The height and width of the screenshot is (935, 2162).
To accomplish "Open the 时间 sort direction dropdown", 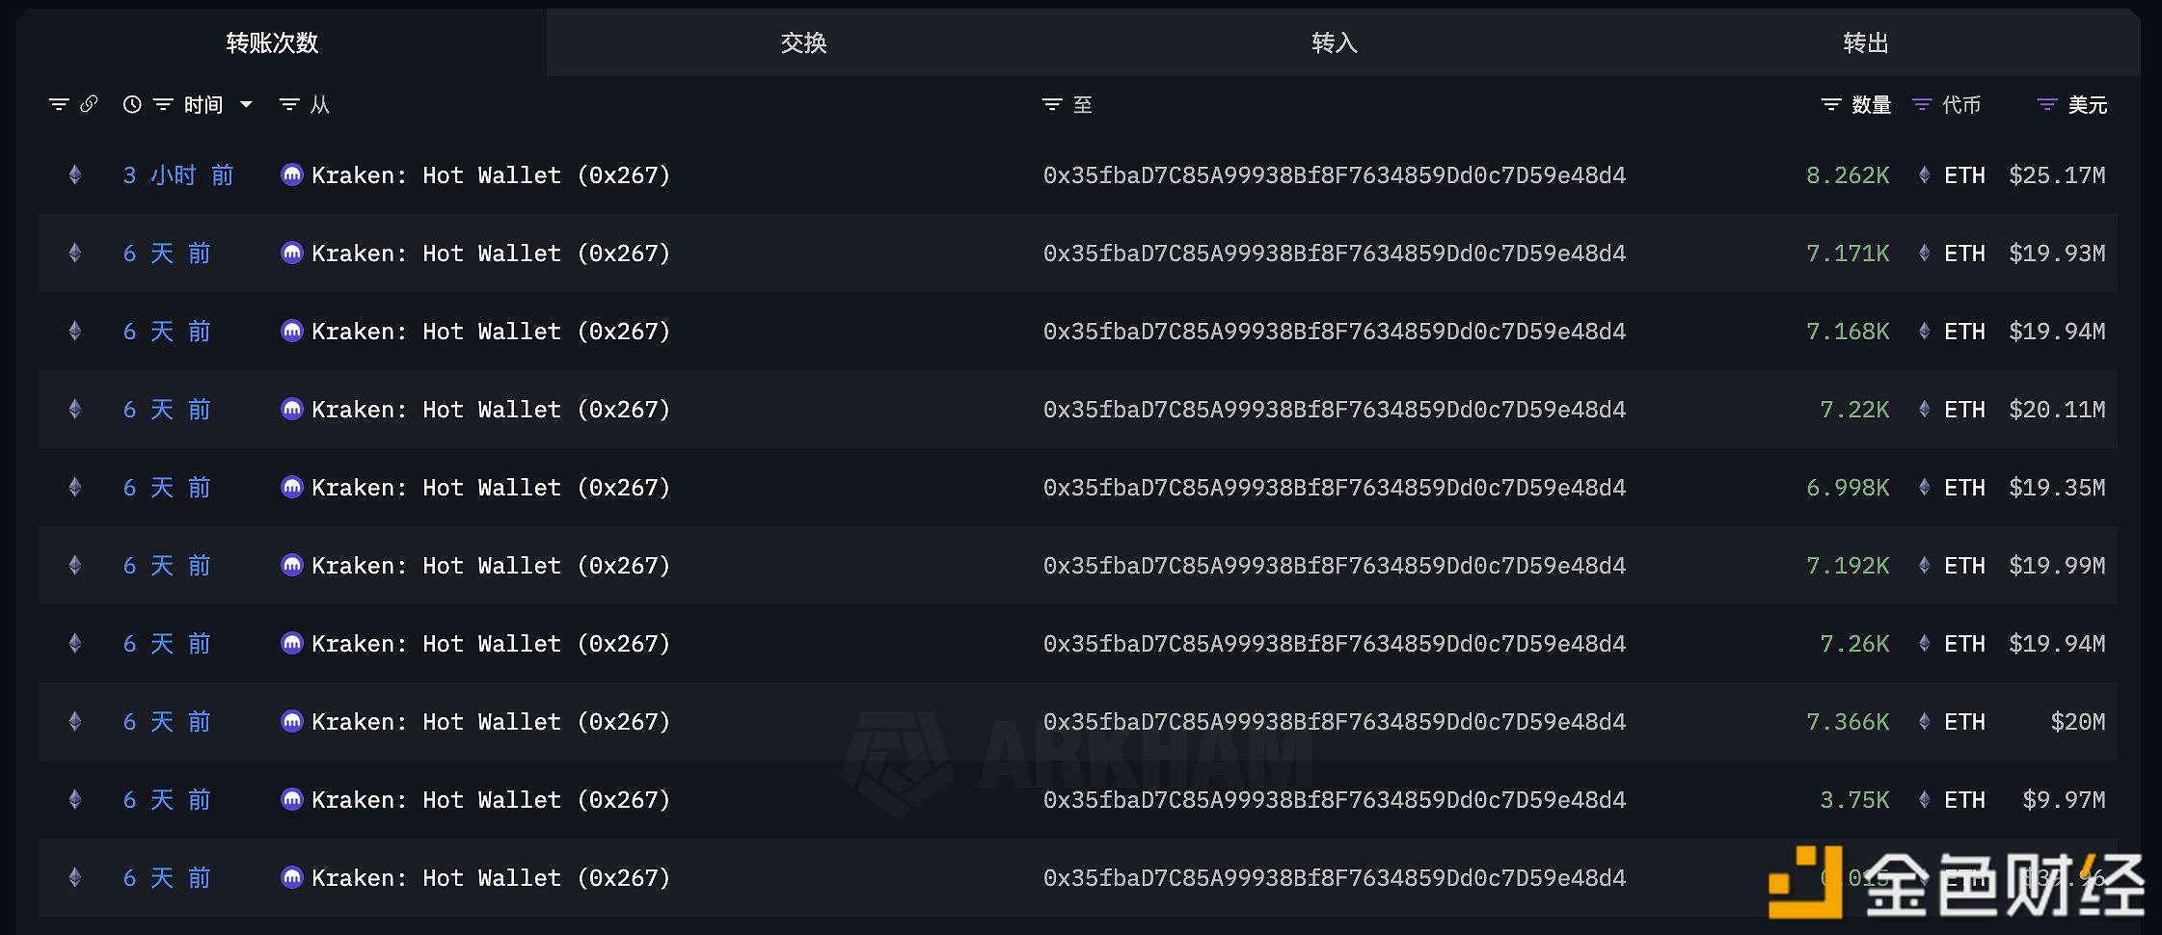I will click(247, 104).
